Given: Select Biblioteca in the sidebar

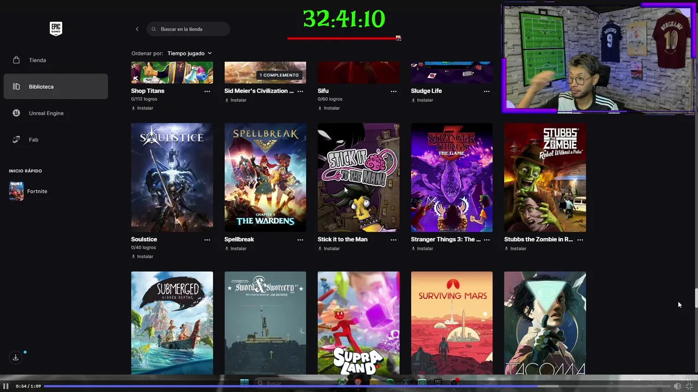Looking at the screenshot, I should click(56, 87).
